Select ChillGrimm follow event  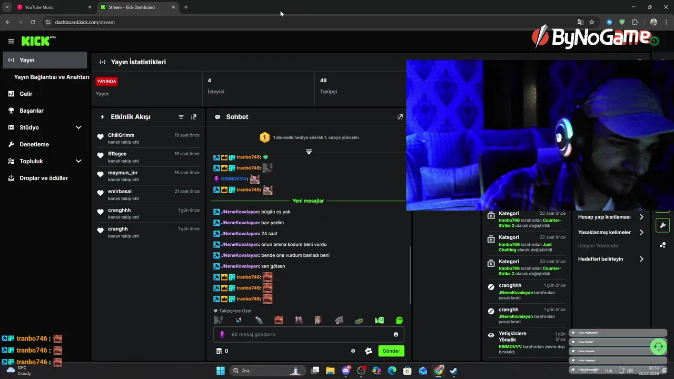click(148, 138)
